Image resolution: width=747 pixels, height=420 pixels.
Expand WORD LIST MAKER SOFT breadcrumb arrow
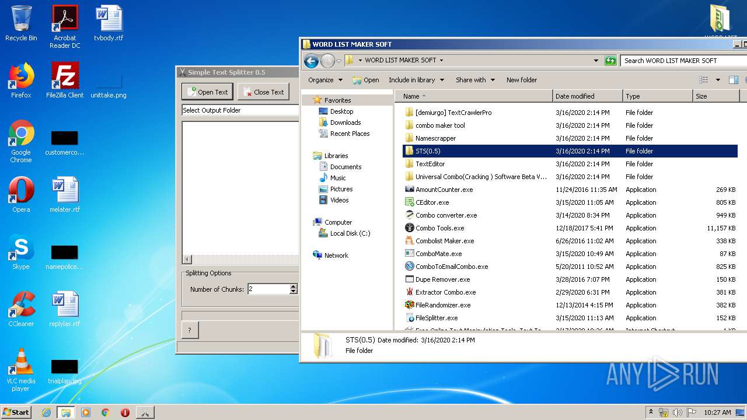point(441,60)
